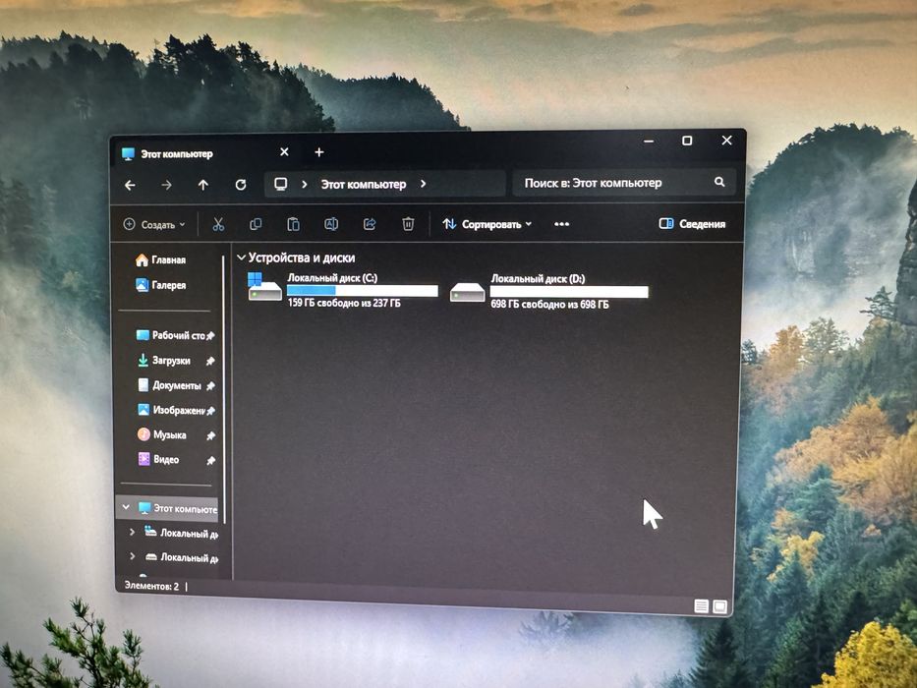This screenshot has width=917, height=688.
Task: Open the three-dots more options menu
Action: coord(561,224)
